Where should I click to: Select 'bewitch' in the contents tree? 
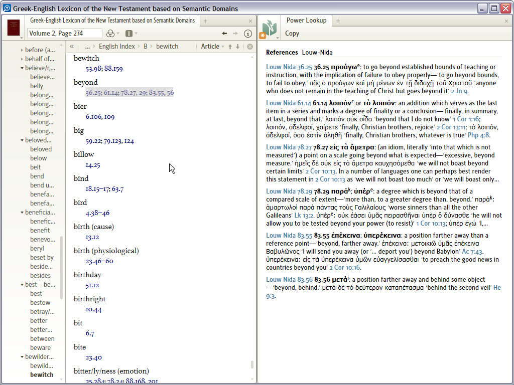[x=42, y=375]
